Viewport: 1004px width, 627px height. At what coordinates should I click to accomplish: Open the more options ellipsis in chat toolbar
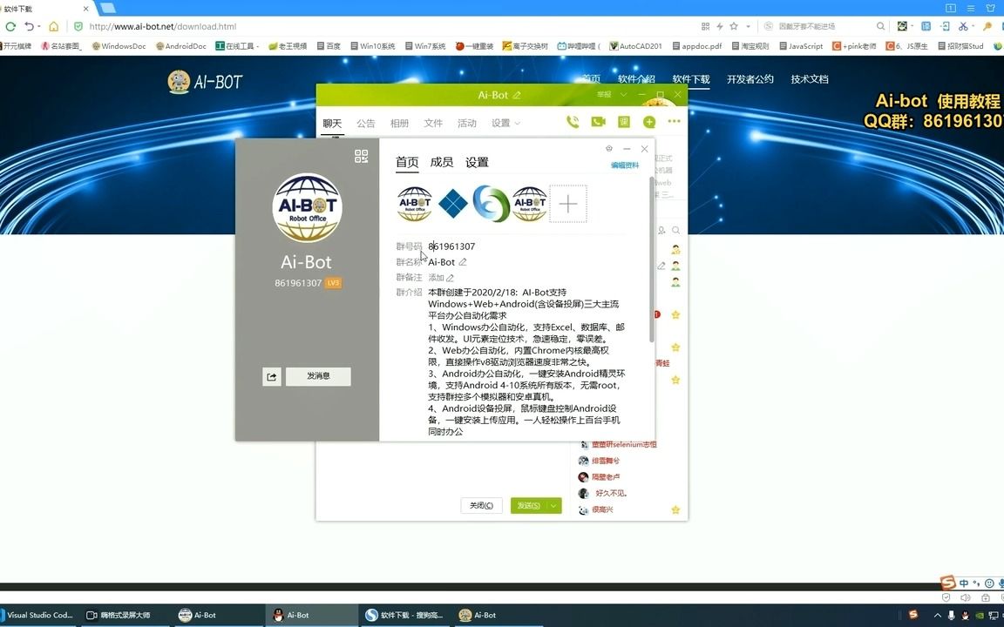pos(674,121)
